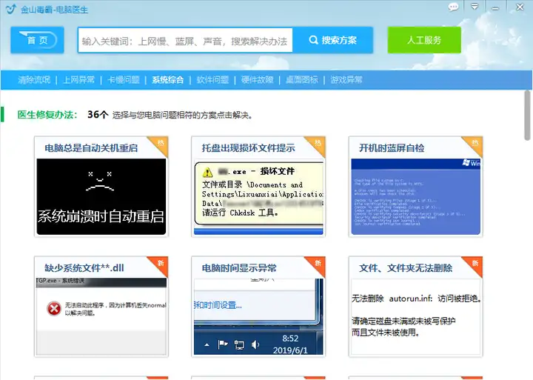The width and height of the screenshot is (533, 380).
Task: Click the 损坏文件 Chkdsk warning thumbnail
Action: 258,196
